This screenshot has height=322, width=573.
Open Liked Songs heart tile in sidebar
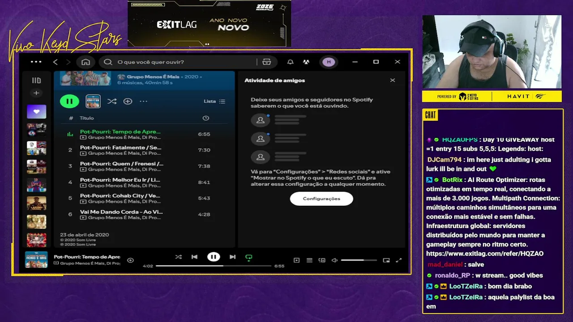(36, 111)
